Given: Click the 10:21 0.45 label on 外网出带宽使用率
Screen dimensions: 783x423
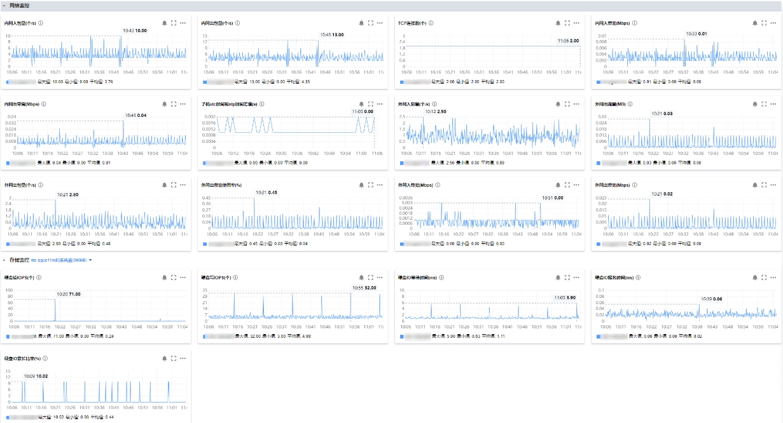Looking at the screenshot, I should click(267, 192).
